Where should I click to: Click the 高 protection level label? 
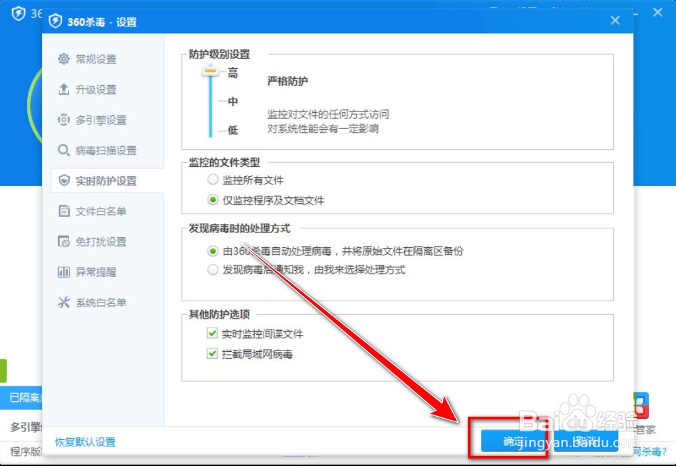tap(233, 73)
